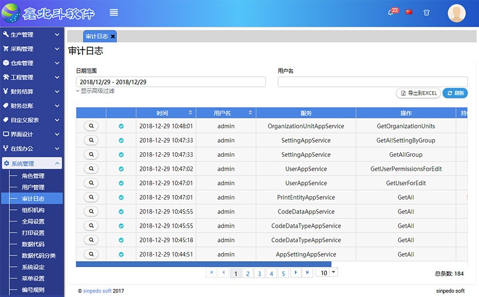Viewport: 479px width, 297px height.
Task: Click the blue 刷新 refresh button
Action: pyautogui.click(x=455, y=93)
